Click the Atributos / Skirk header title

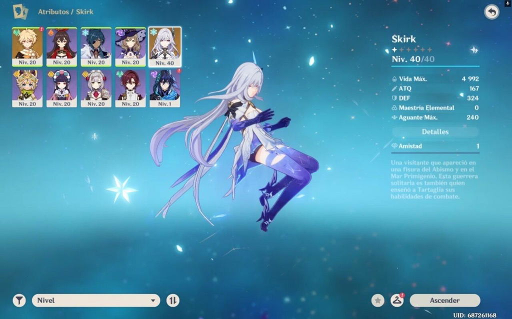click(65, 12)
